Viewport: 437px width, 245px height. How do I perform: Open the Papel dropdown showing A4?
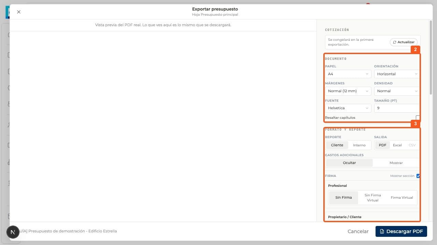click(x=348, y=74)
